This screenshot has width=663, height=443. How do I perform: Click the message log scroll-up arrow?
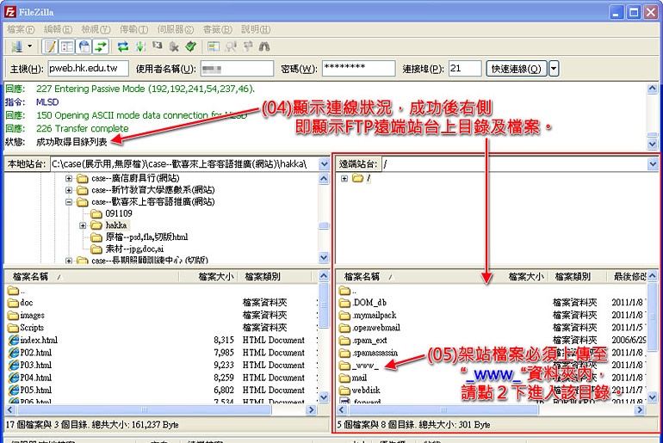653,89
